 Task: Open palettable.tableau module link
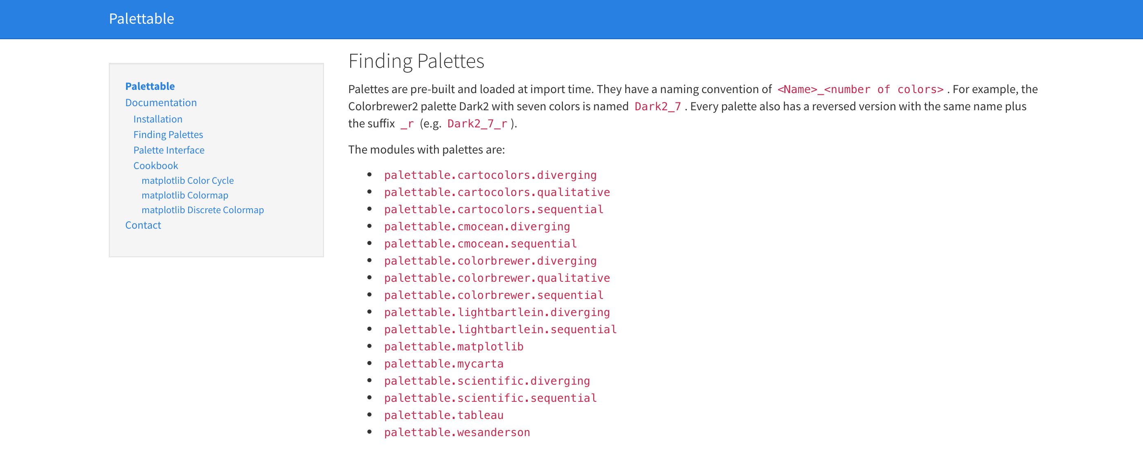coord(444,415)
